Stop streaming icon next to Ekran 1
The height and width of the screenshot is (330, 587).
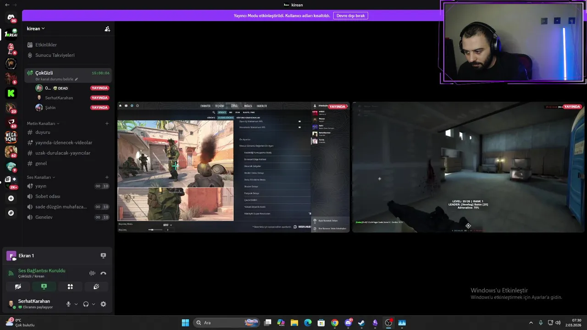tap(103, 256)
